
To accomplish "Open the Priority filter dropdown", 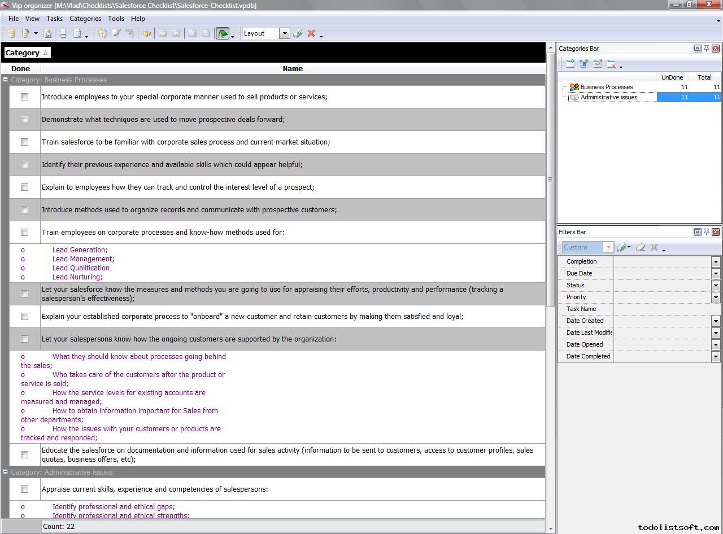I will click(x=716, y=297).
